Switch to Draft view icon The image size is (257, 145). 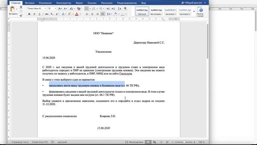167,142
